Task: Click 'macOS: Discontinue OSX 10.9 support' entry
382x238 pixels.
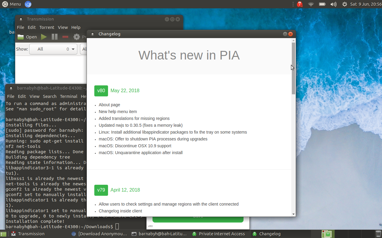Action: coord(135,146)
